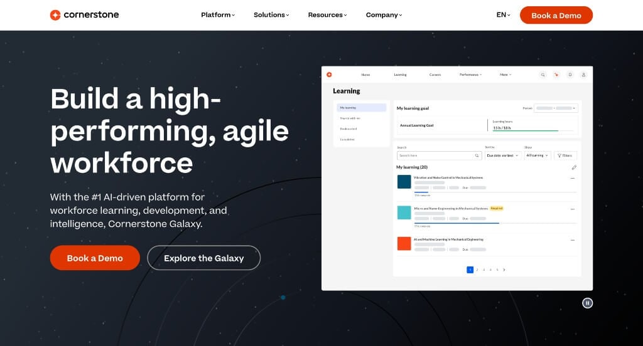643x346 pixels.
Task: Open the options menu for the Vibration course
Action: click(573, 178)
